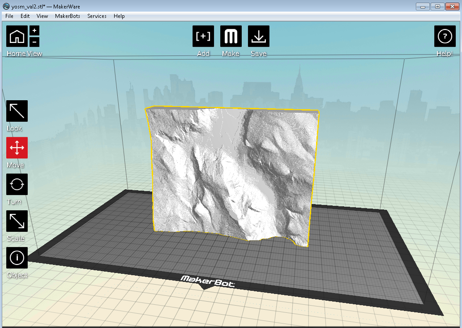Click the Save icon
Viewport: 462px width, 328px height.
259,36
